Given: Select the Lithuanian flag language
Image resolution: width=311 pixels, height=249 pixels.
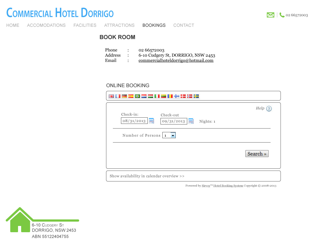Looking at the screenshot, I should (164, 96).
